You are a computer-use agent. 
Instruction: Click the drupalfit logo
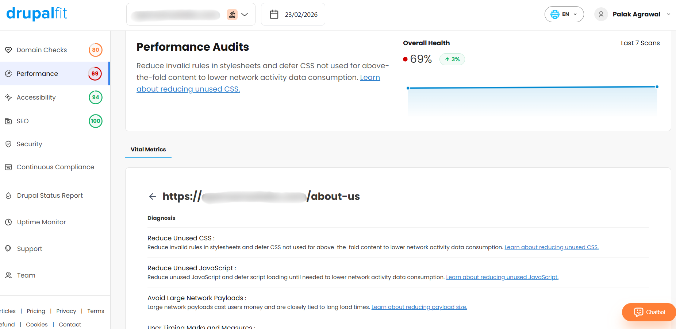pos(37,13)
